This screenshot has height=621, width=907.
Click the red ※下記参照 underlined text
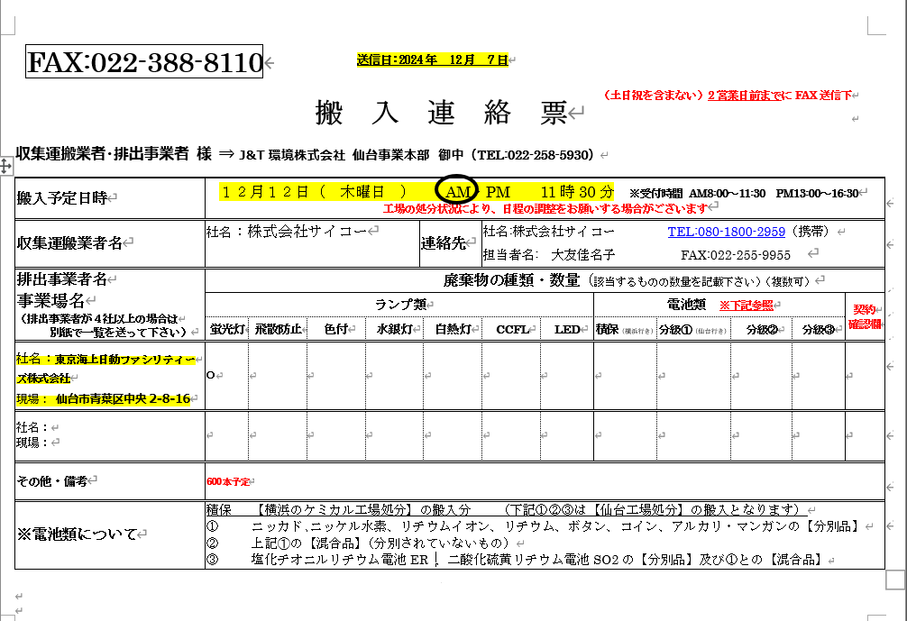[x=746, y=306]
